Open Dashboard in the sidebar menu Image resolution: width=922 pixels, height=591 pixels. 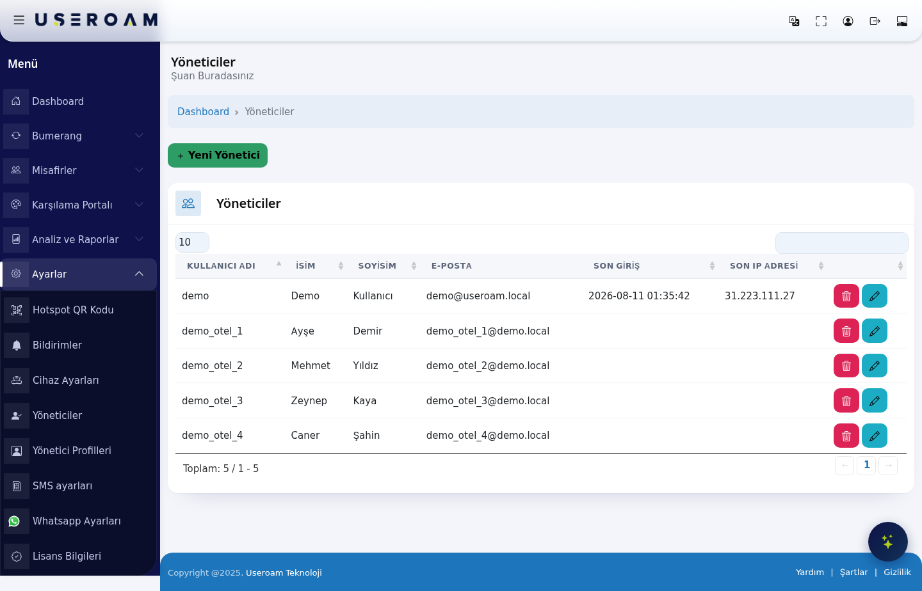78,101
